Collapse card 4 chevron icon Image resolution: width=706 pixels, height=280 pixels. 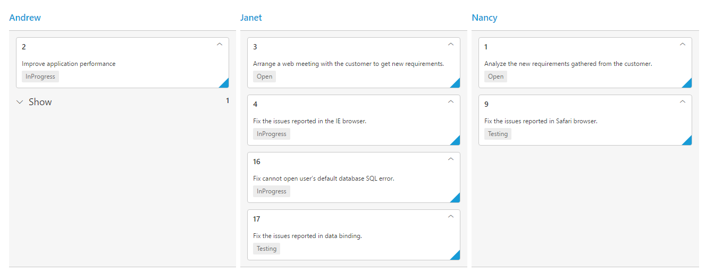point(451,102)
